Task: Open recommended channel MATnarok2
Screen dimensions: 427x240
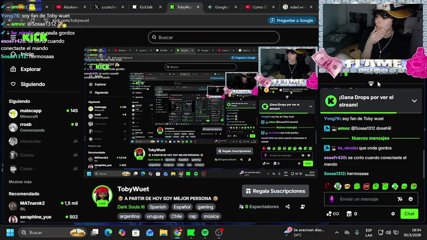Action: pyautogui.click(x=43, y=206)
